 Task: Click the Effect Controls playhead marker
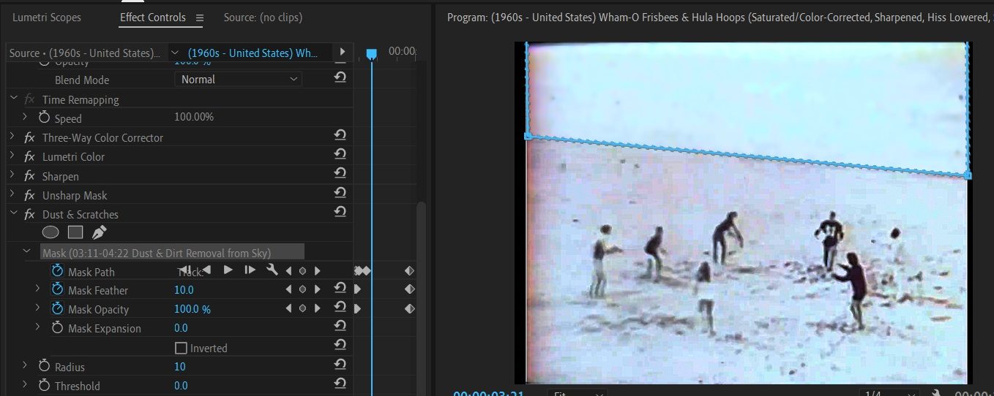(x=371, y=53)
